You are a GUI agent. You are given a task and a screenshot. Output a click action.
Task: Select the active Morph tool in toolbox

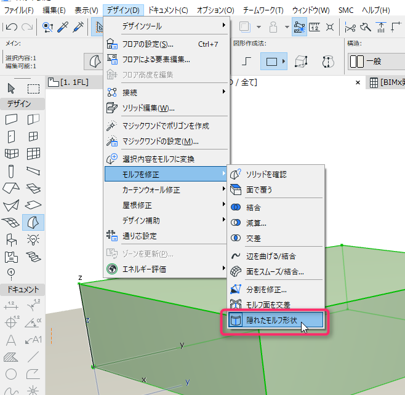pos(33,222)
